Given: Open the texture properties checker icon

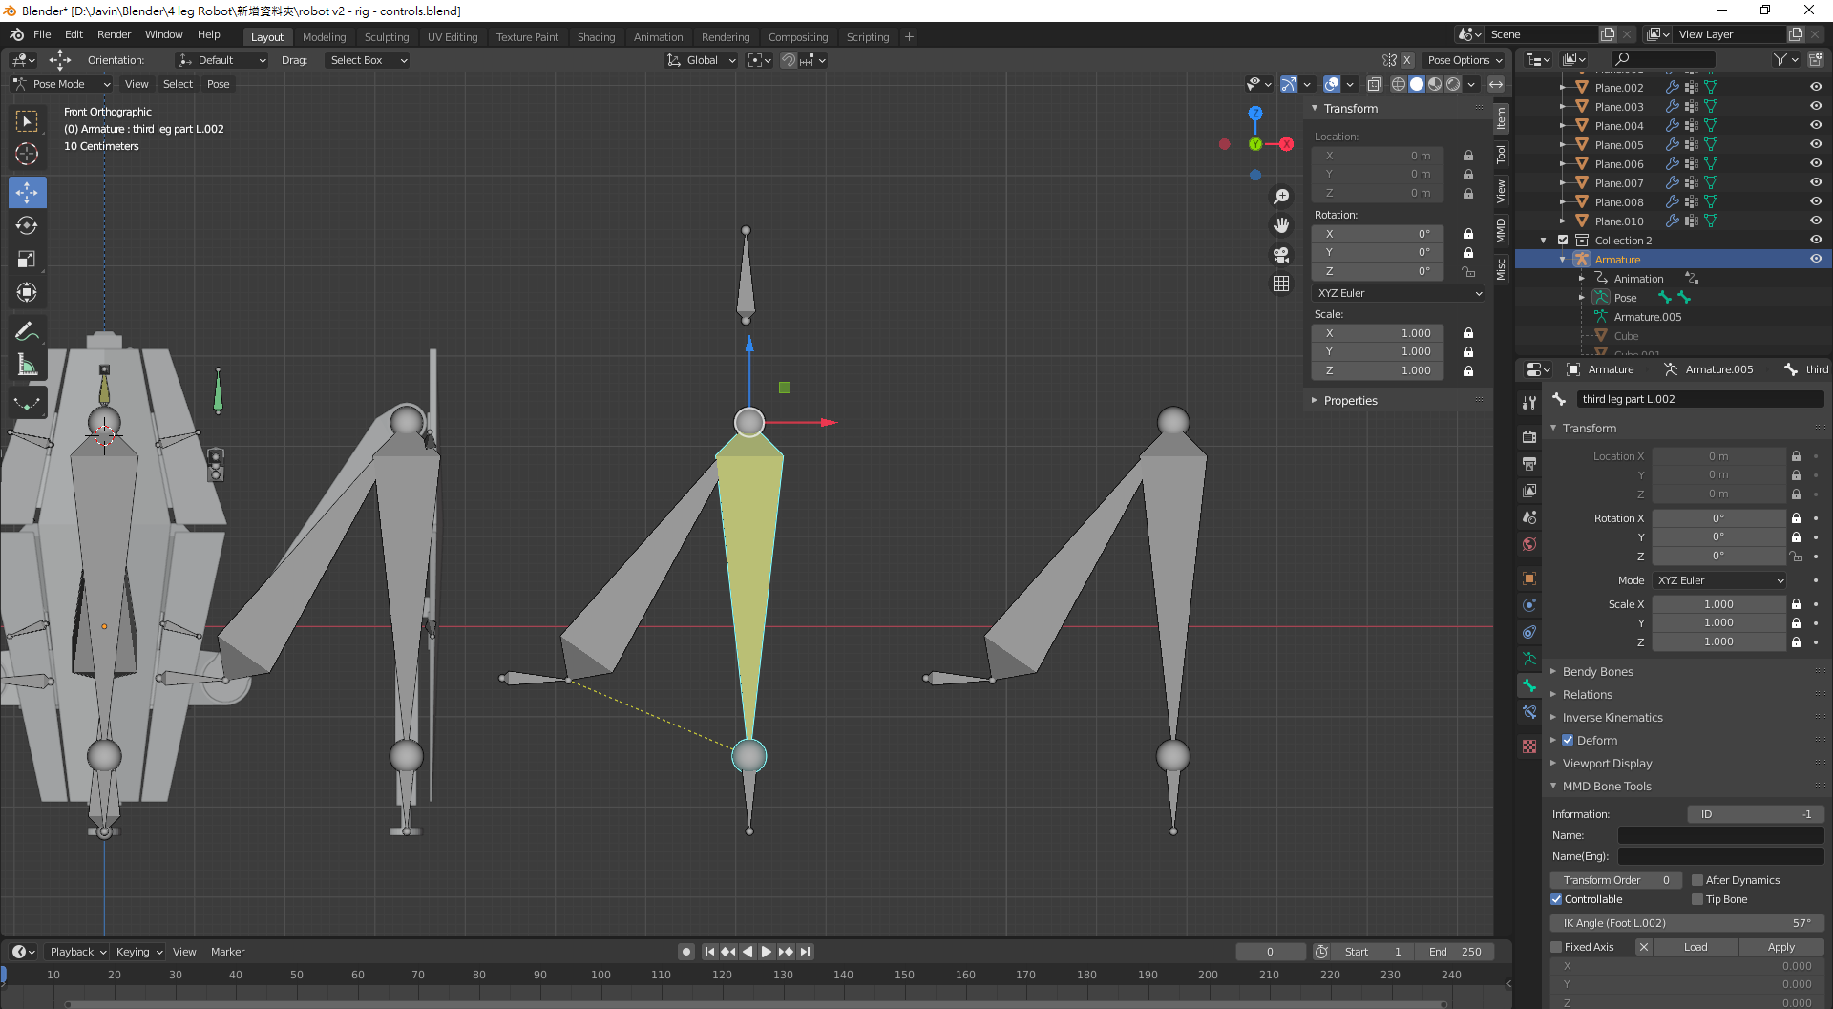Looking at the screenshot, I should coord(1529,746).
